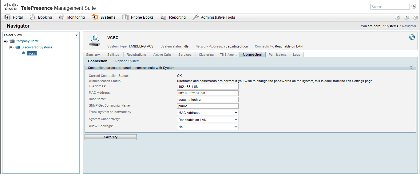Click the SNMP Get Community Name field

pos(208,106)
